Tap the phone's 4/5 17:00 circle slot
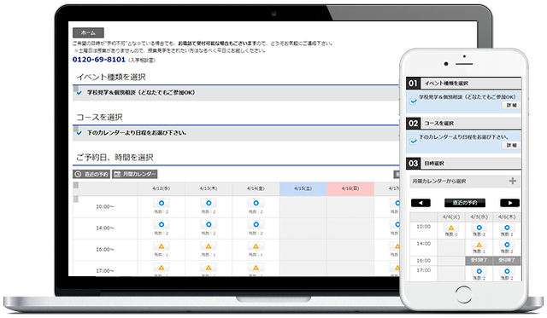 click(x=479, y=271)
